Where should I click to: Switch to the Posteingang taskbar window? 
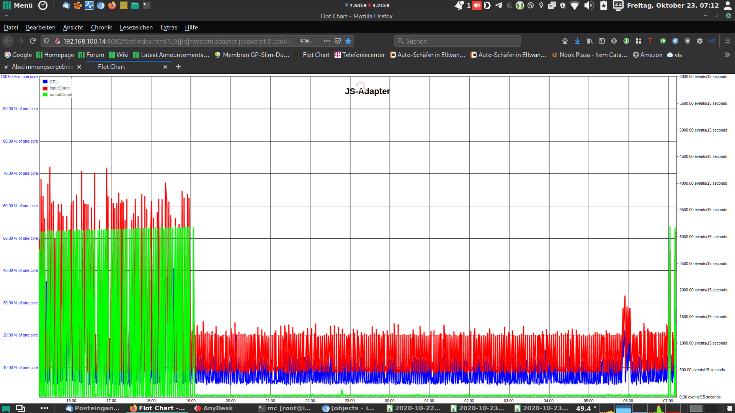pos(93,408)
